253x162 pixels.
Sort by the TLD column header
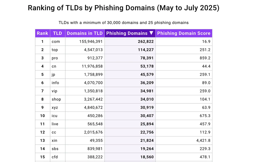pyautogui.click(x=58, y=33)
